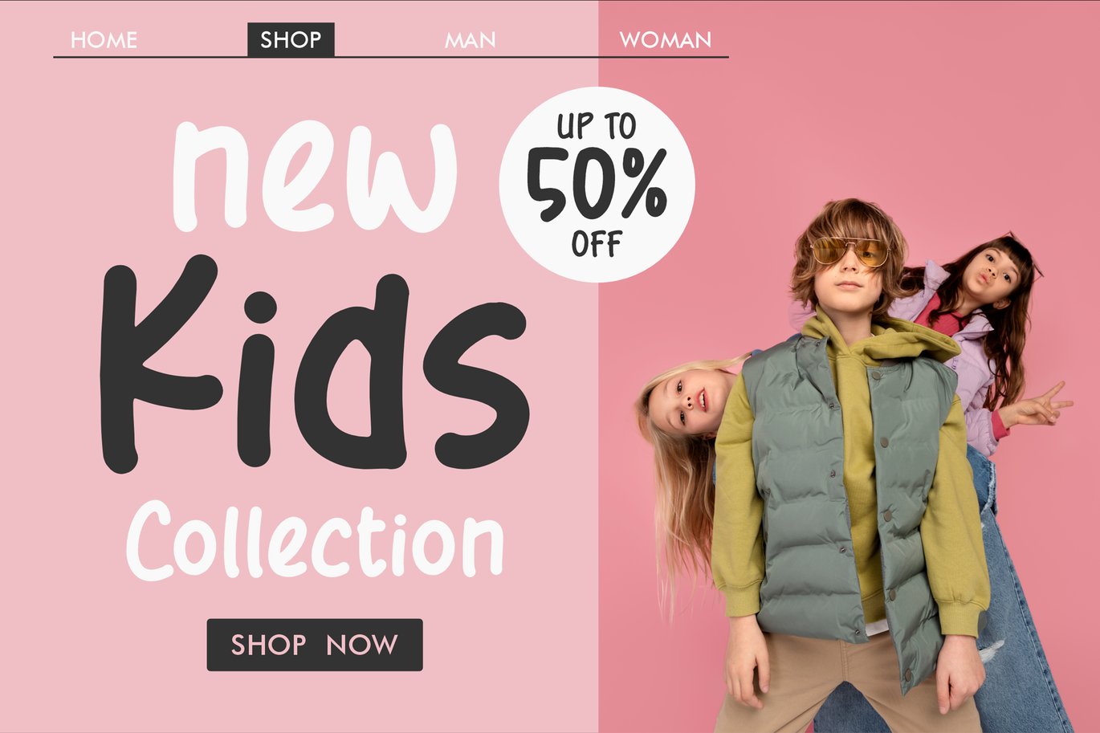
Task: Click the SHOP NOW button
Action: pyautogui.click(x=315, y=645)
